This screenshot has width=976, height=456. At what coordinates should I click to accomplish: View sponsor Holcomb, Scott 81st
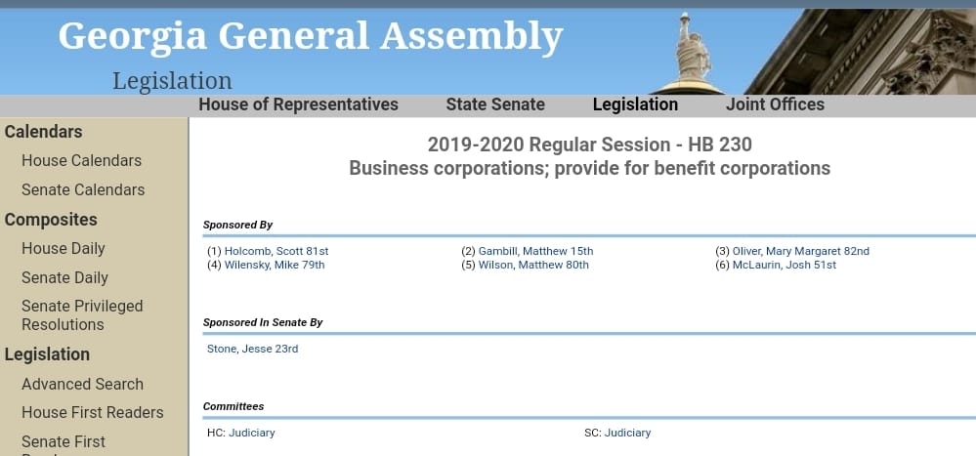coord(276,251)
